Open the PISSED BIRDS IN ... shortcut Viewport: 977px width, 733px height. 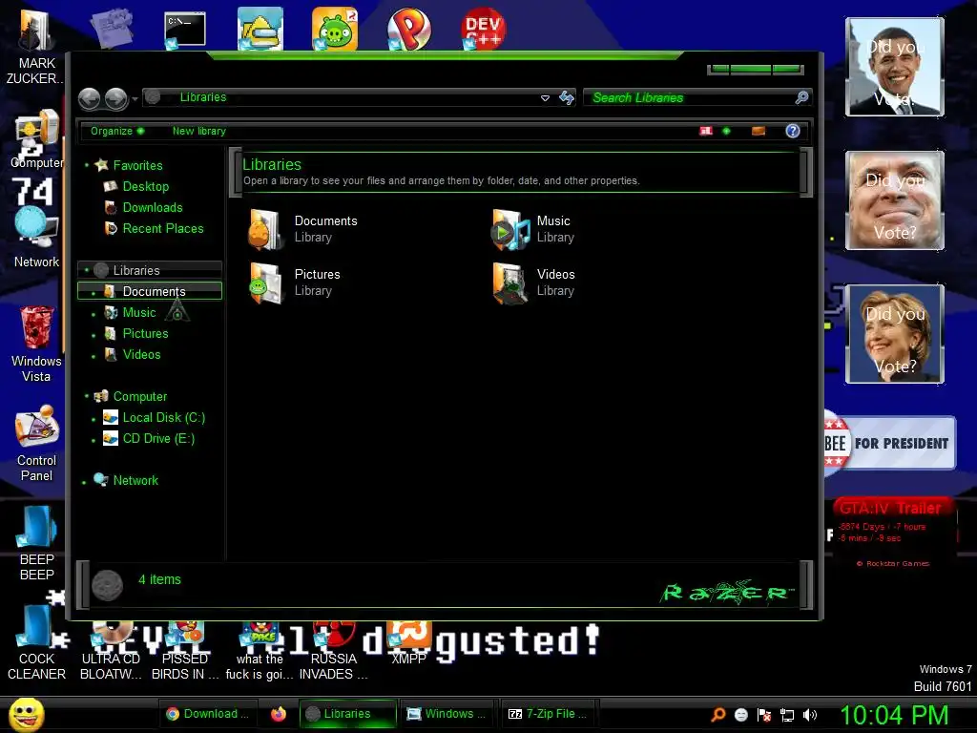tap(185, 651)
